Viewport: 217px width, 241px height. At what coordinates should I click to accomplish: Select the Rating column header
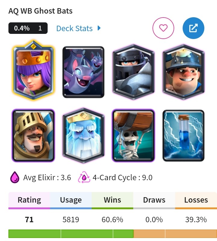click(29, 200)
